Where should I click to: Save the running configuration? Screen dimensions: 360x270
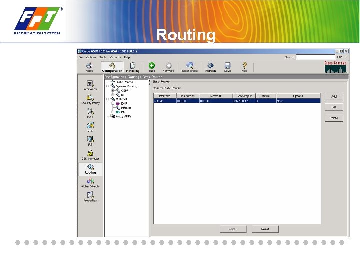point(227,67)
